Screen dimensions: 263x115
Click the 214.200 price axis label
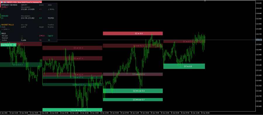(259, 3)
